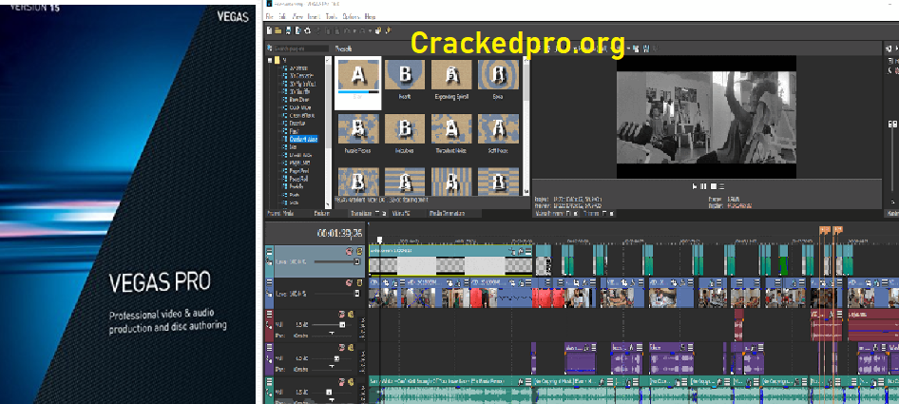Click the Open folder toolbar icon
The image size is (899, 404).
tap(278, 30)
